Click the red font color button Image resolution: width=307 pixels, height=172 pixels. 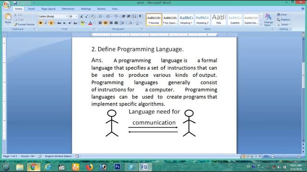pyautogui.click(x=90, y=23)
